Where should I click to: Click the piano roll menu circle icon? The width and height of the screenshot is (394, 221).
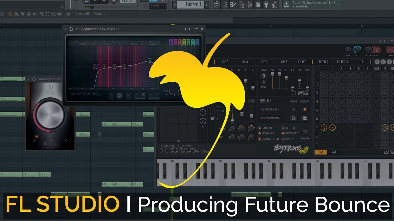pos(2,14)
